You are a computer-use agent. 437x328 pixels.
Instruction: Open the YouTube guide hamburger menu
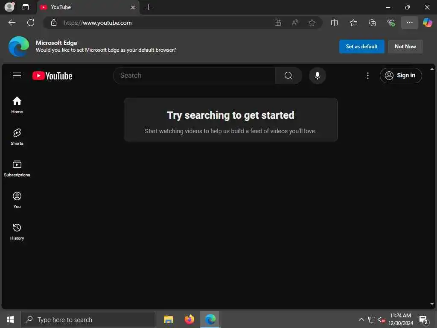tap(17, 75)
